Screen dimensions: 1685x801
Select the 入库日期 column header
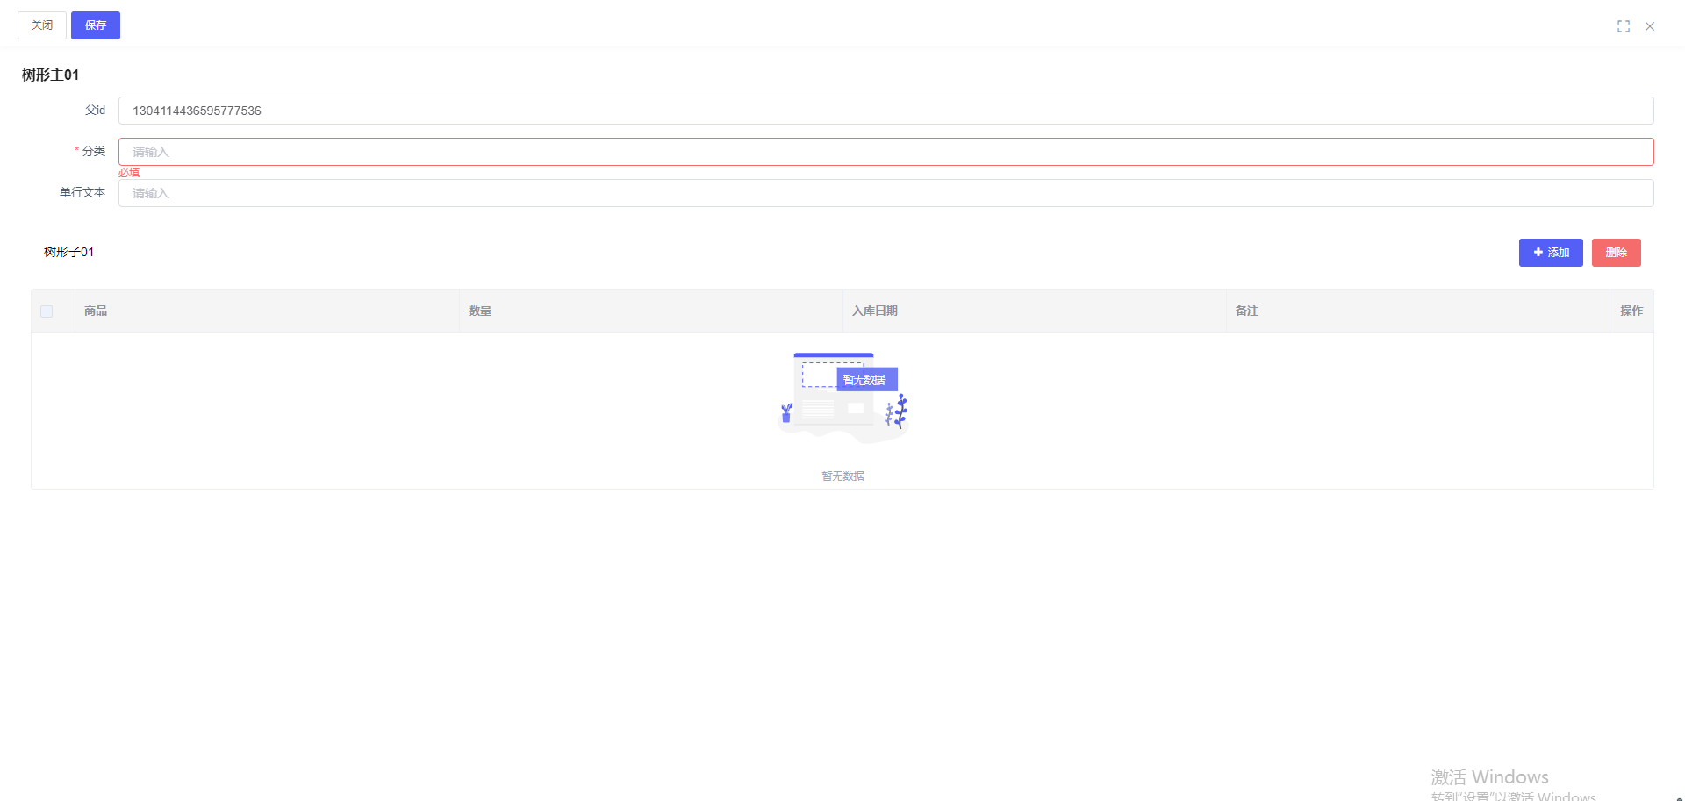point(874,311)
